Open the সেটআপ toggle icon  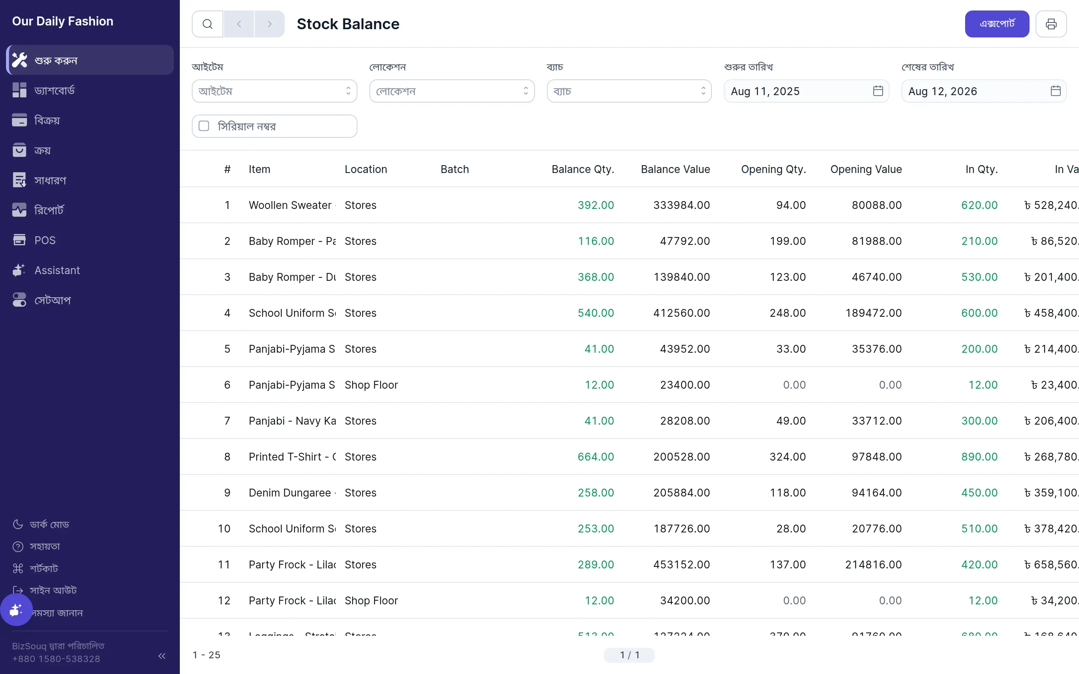pos(19,300)
